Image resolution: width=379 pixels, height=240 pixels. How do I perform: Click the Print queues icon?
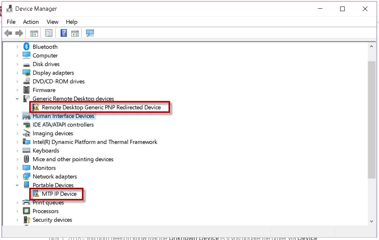point(26,202)
